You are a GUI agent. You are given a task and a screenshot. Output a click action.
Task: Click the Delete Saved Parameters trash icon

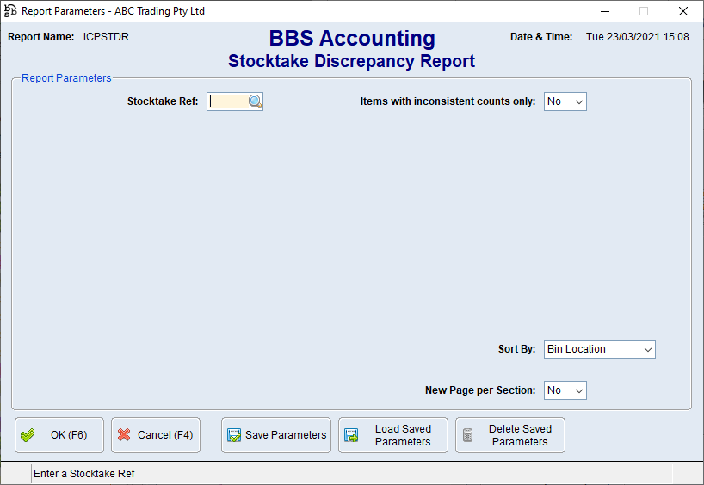point(468,435)
